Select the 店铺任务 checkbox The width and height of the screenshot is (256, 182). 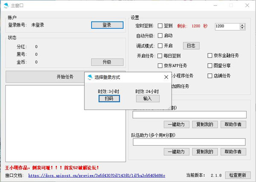point(210,76)
